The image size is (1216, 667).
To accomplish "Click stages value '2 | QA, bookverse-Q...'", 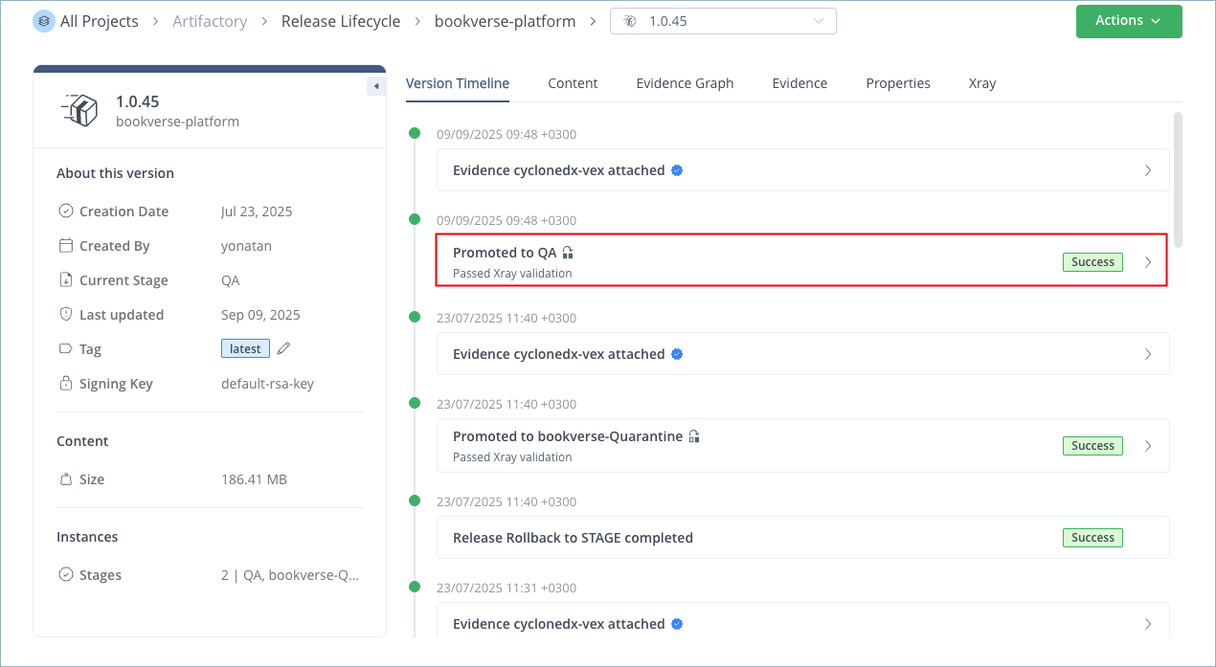I will pos(290,575).
